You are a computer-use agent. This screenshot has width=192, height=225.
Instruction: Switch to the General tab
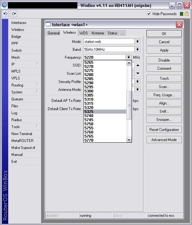pos(54,33)
